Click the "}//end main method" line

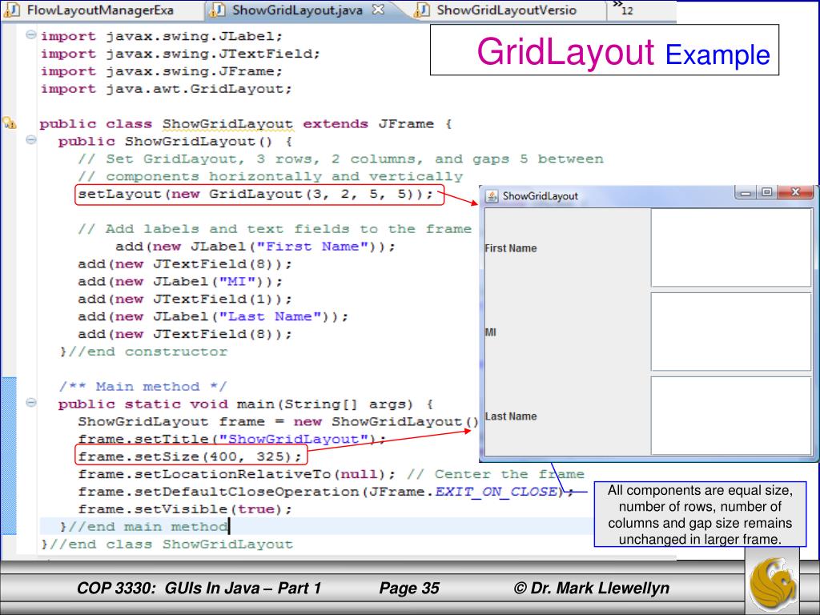click(144, 527)
